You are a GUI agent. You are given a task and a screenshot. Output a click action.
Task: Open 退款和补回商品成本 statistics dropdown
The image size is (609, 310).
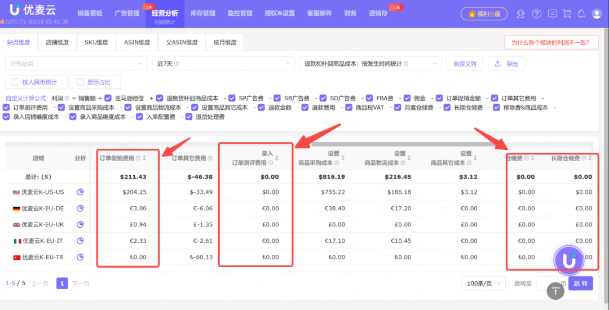coord(370,64)
